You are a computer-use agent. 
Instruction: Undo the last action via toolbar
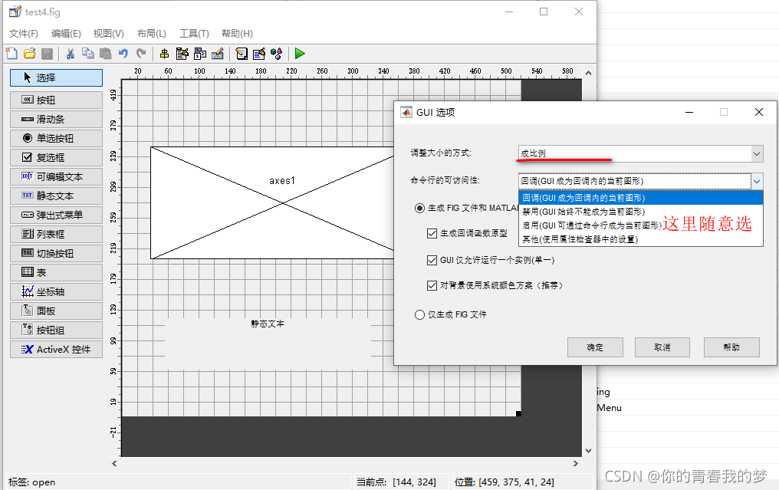(x=123, y=54)
